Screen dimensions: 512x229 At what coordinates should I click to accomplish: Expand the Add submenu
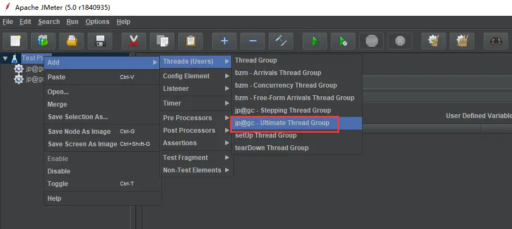pyautogui.click(x=103, y=62)
